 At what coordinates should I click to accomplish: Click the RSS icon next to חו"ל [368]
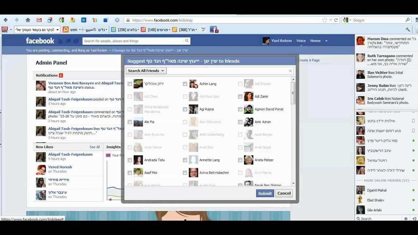coord(174,30)
